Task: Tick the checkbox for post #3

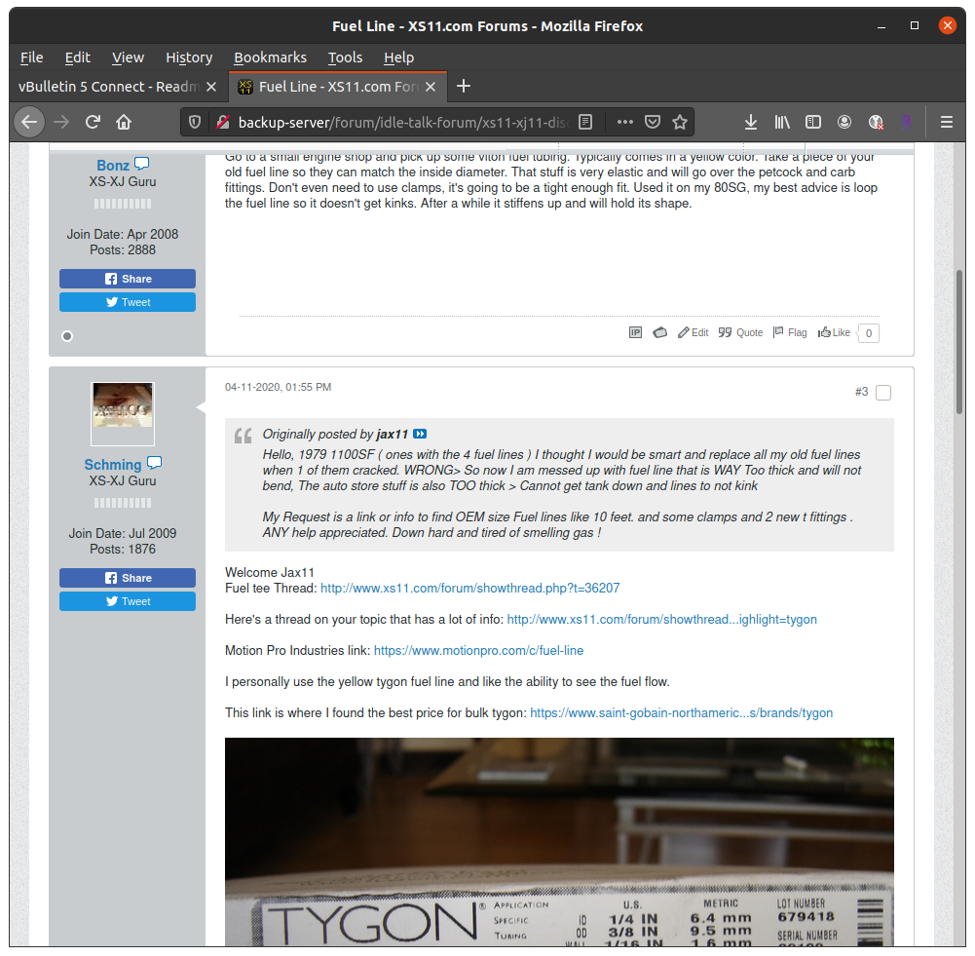Action: 883,393
